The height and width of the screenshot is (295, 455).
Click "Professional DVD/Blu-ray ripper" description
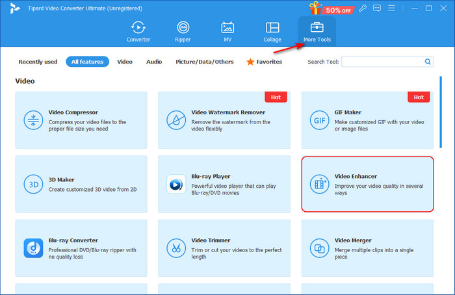pos(92,253)
